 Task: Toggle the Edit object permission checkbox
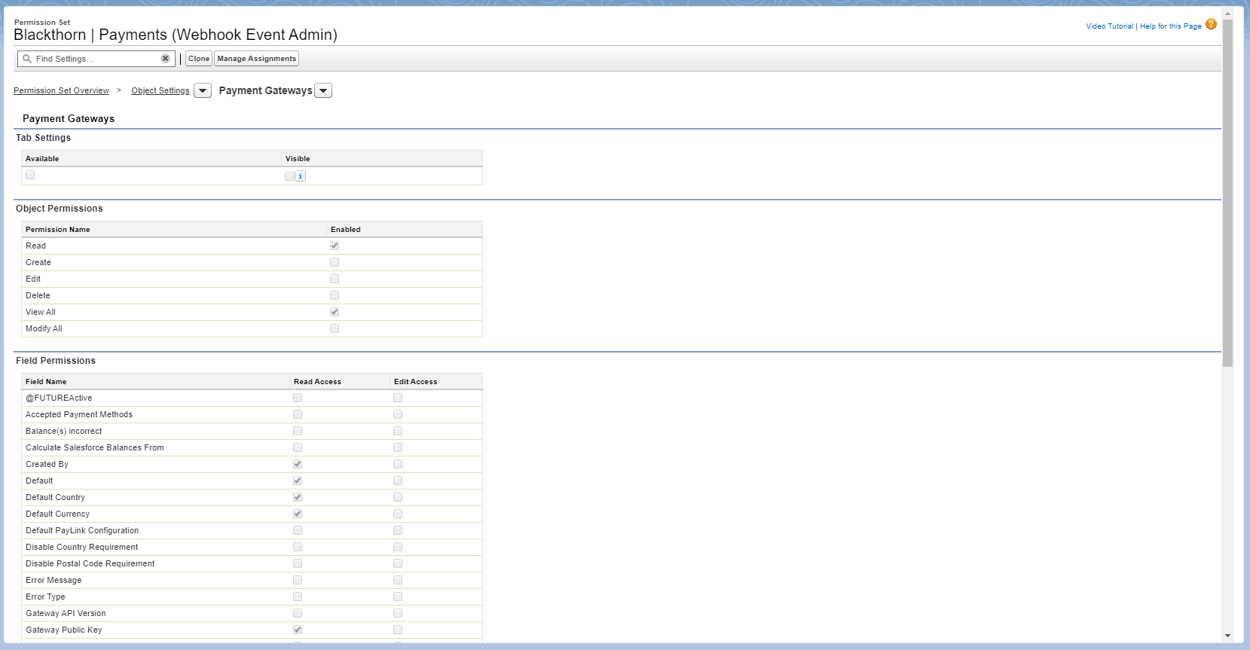click(335, 279)
